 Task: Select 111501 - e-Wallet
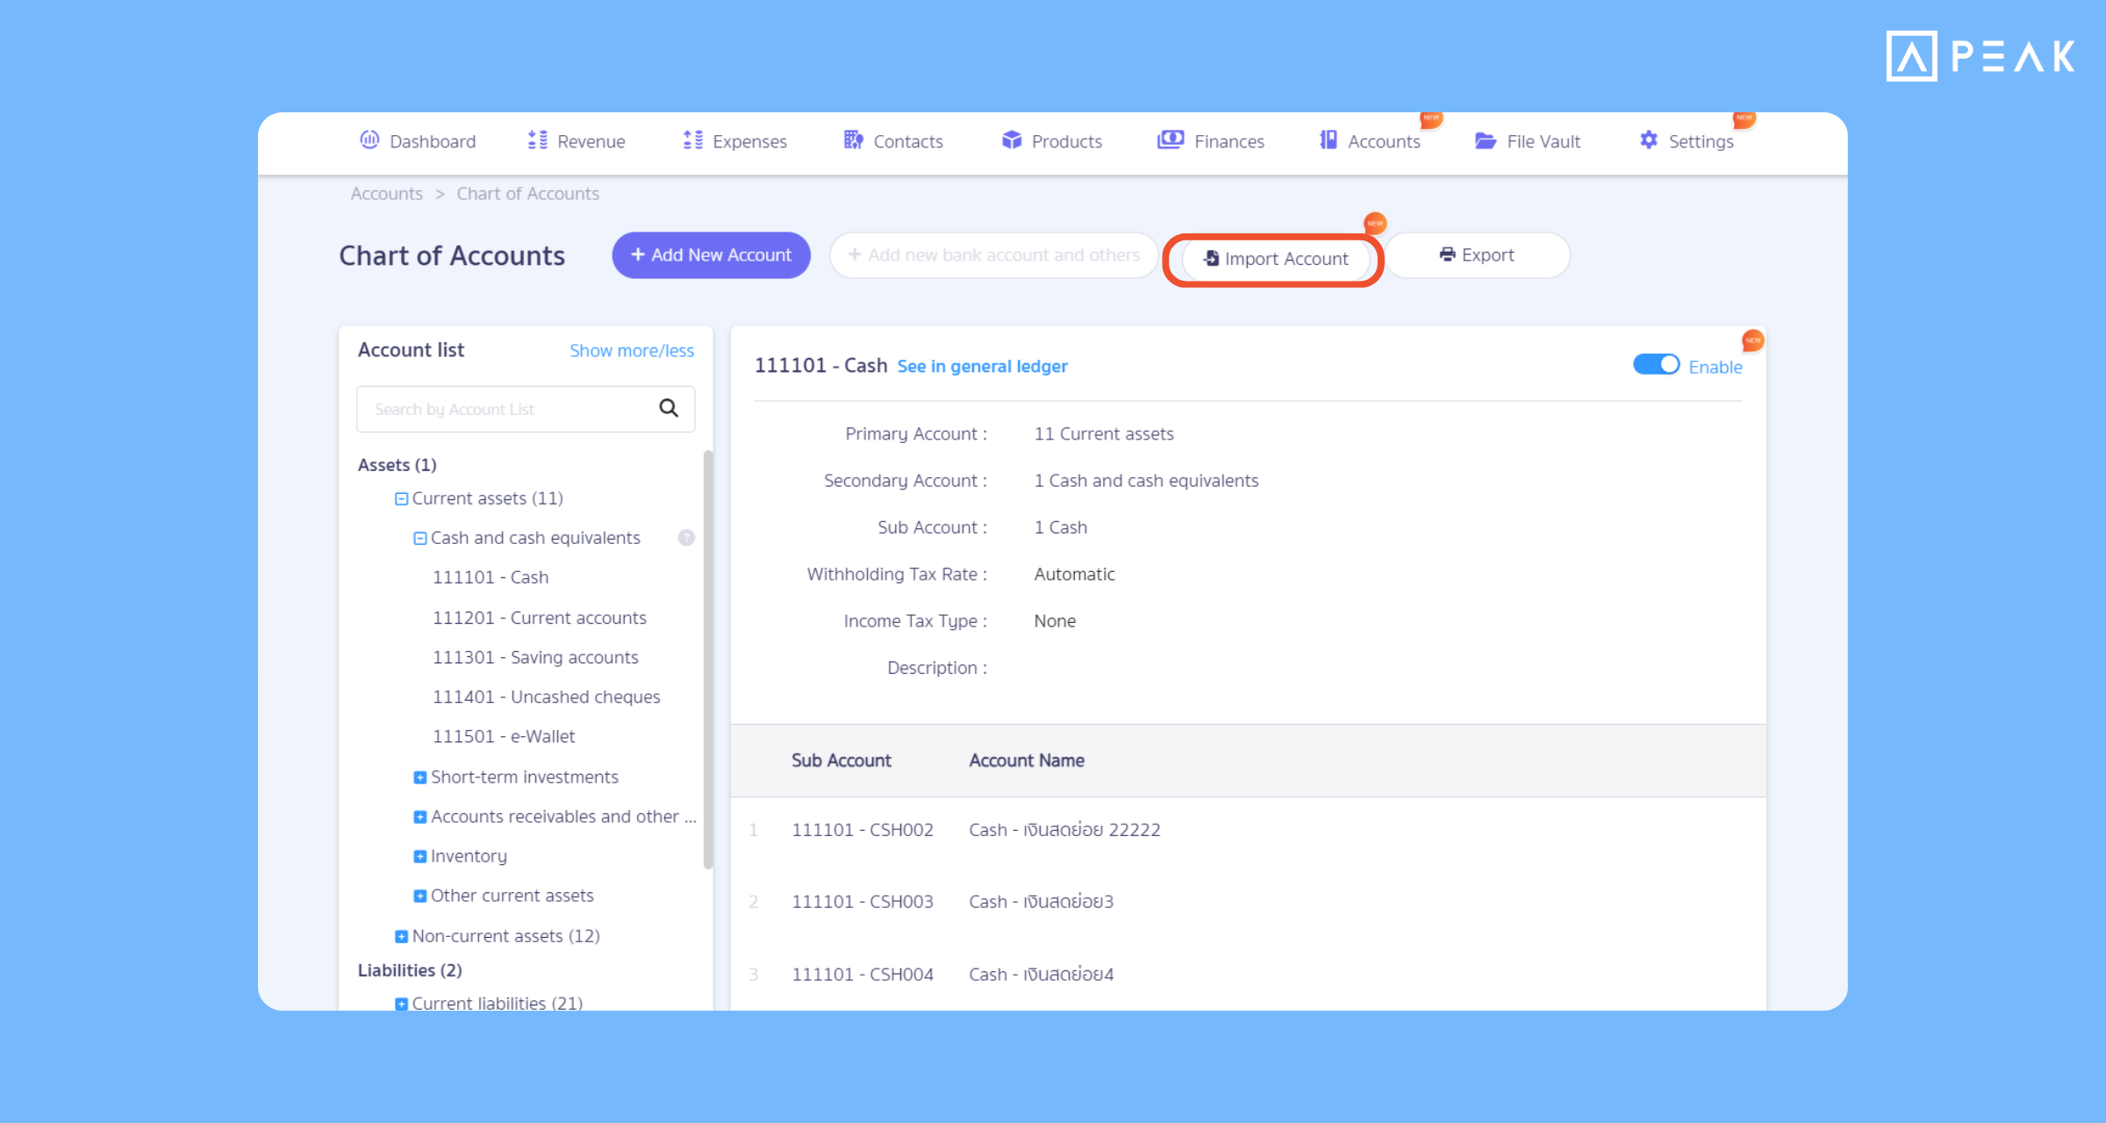pyautogui.click(x=504, y=736)
